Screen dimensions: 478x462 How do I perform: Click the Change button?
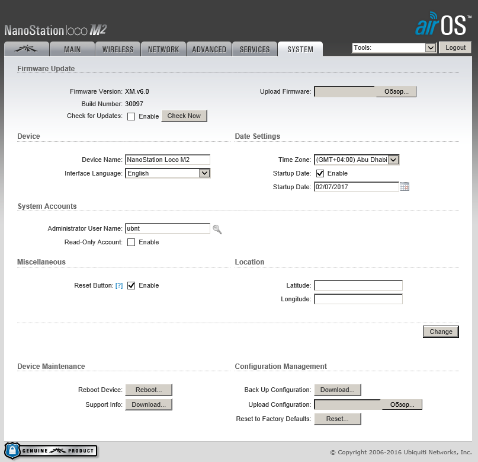pos(441,332)
